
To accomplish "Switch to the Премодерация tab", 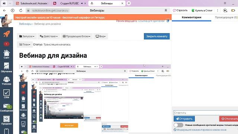I will pos(226,17).
